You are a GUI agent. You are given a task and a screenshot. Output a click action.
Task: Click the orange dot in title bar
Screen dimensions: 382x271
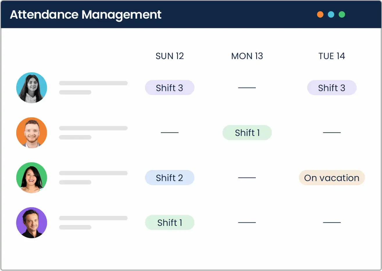[320, 15]
